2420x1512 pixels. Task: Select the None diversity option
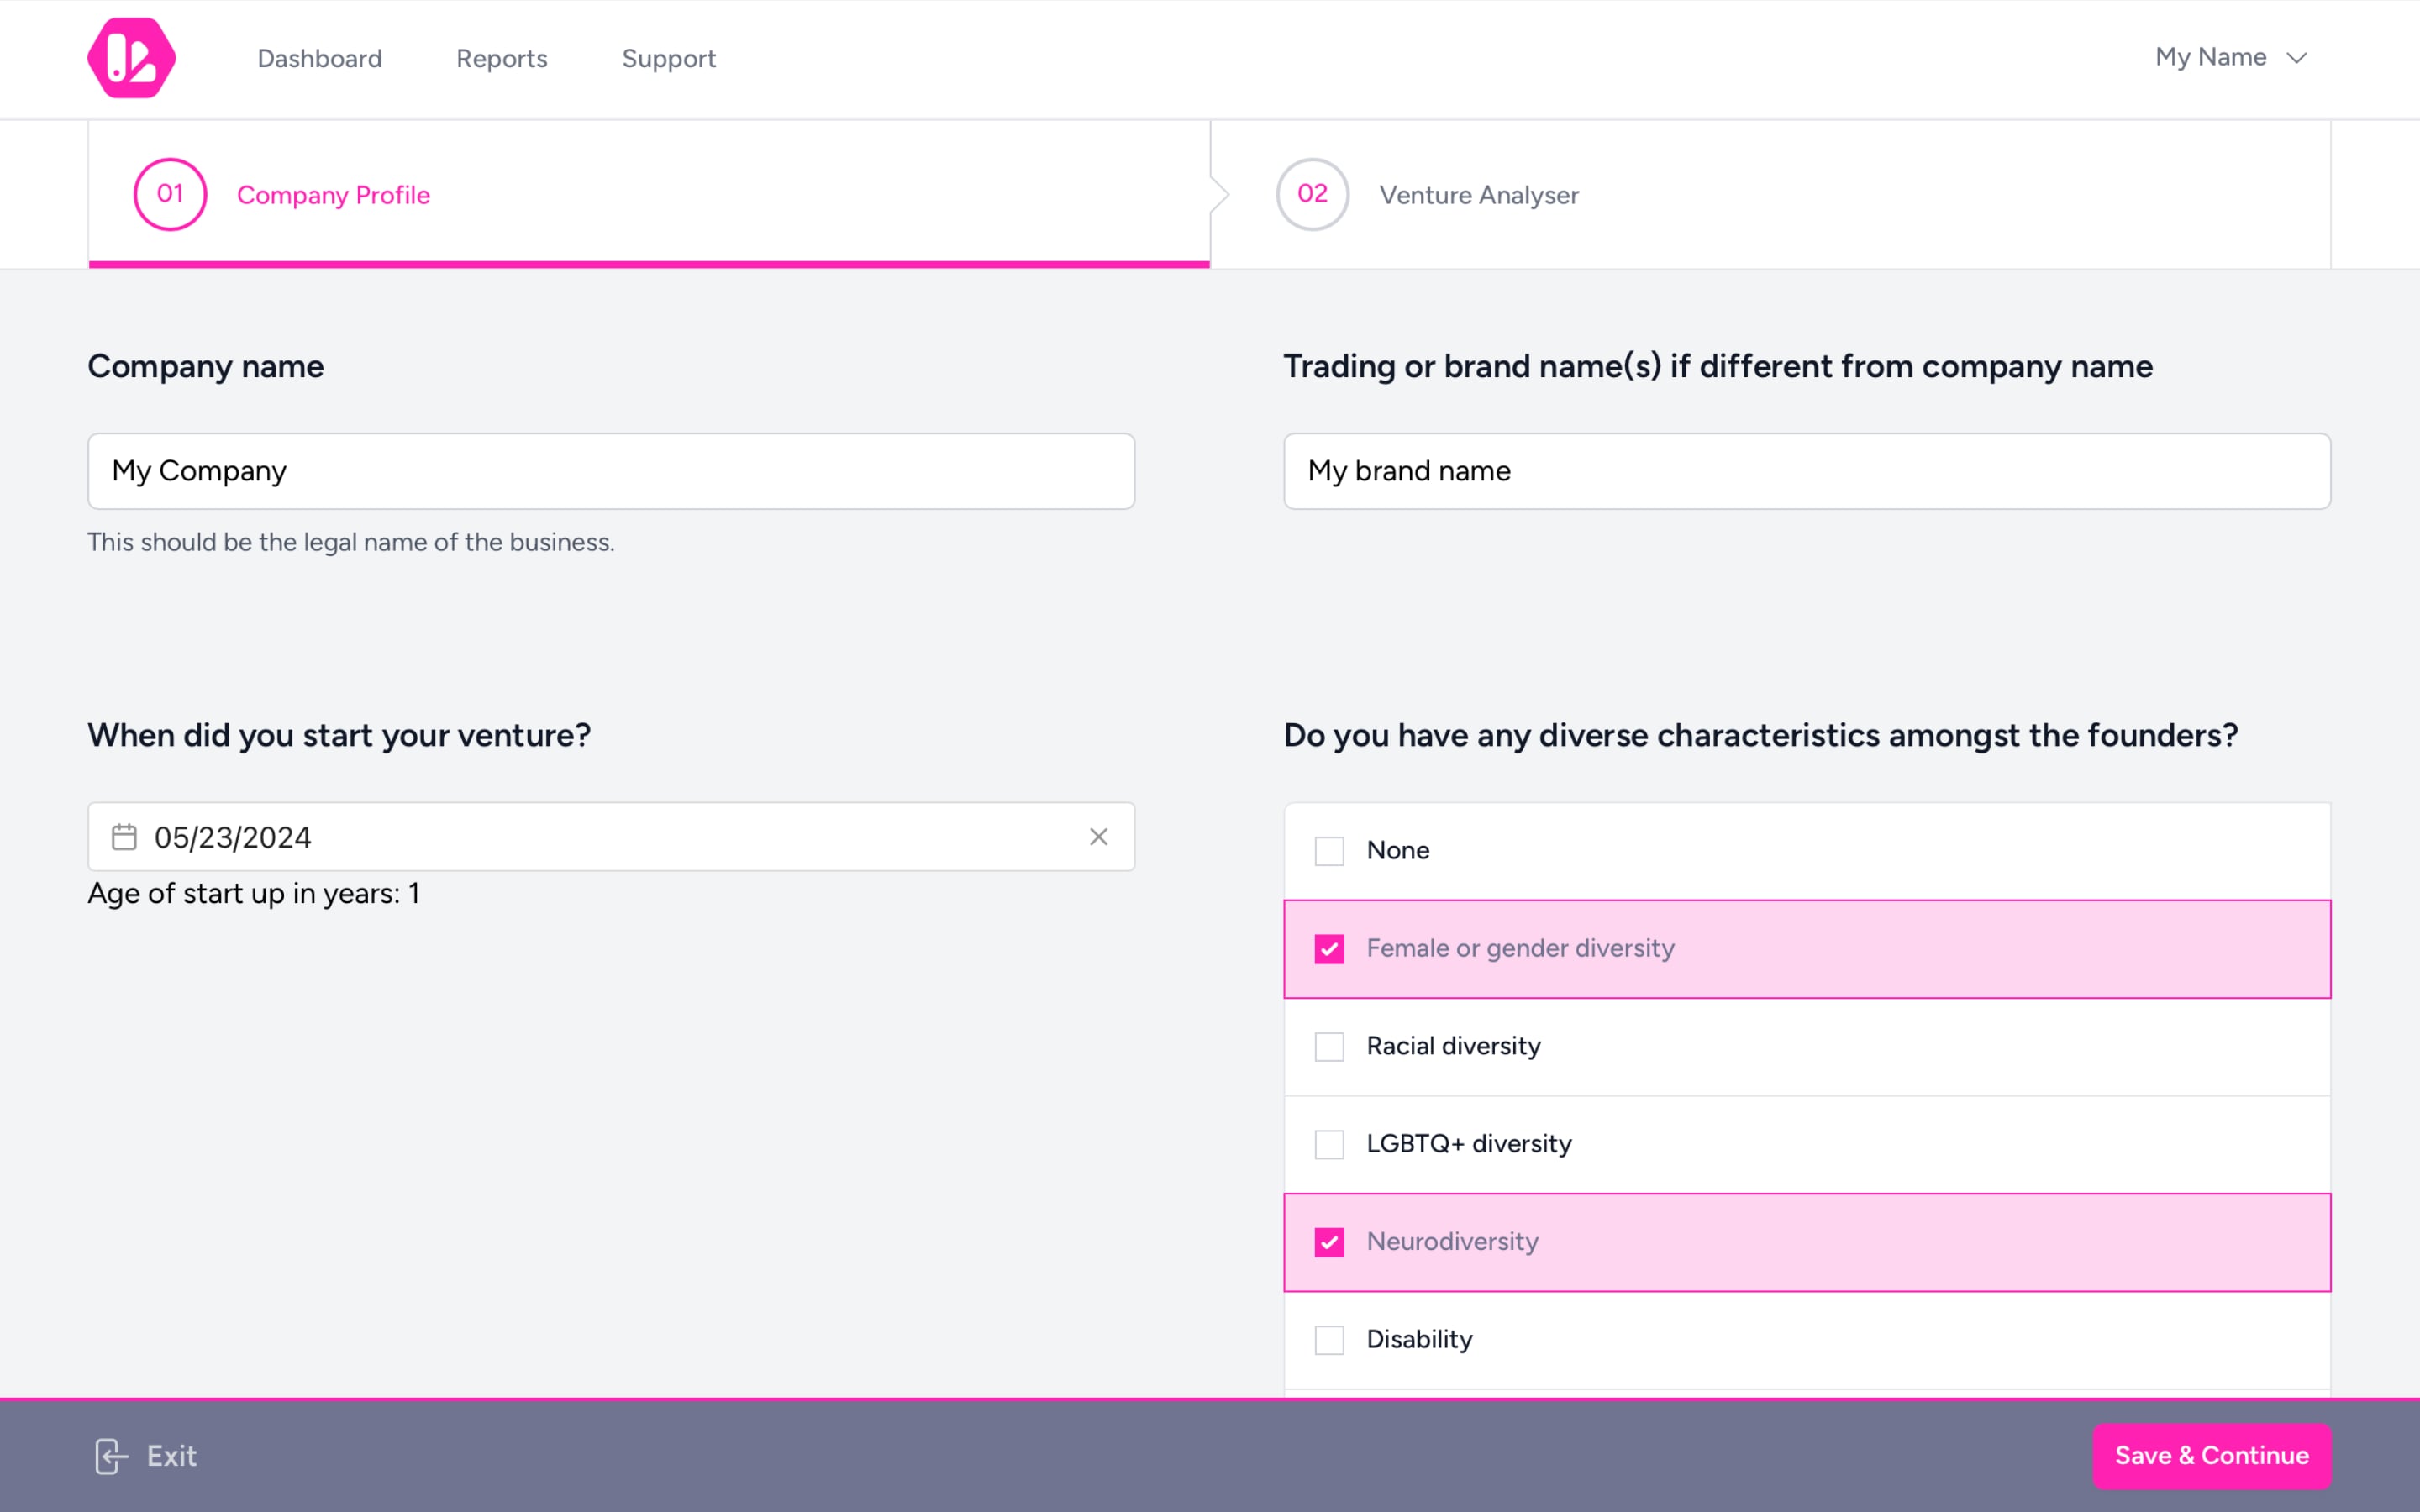click(x=1329, y=850)
